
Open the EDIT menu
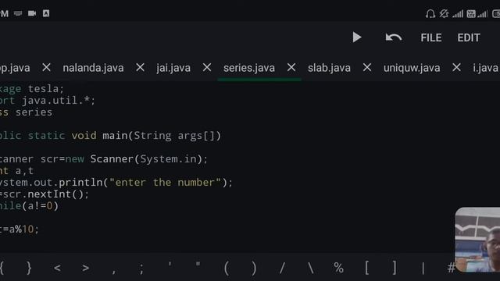click(x=469, y=38)
